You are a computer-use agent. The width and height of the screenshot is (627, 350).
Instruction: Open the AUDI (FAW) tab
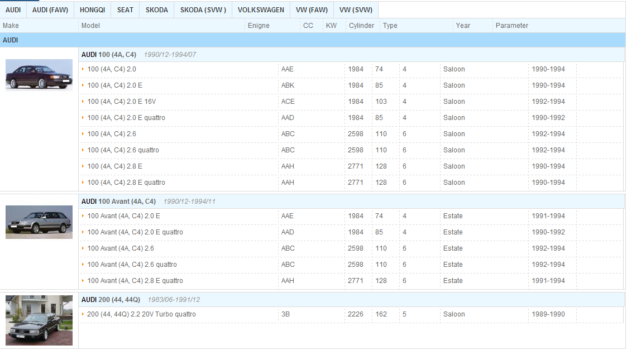tap(50, 10)
